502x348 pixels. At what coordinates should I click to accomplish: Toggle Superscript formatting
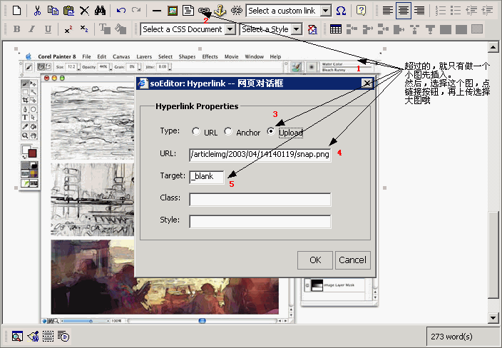pyautogui.click(x=68, y=29)
